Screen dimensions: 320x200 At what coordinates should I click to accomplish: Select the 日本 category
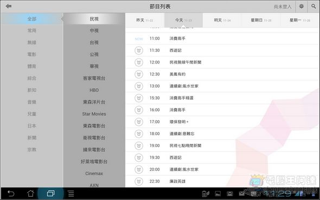(32, 126)
